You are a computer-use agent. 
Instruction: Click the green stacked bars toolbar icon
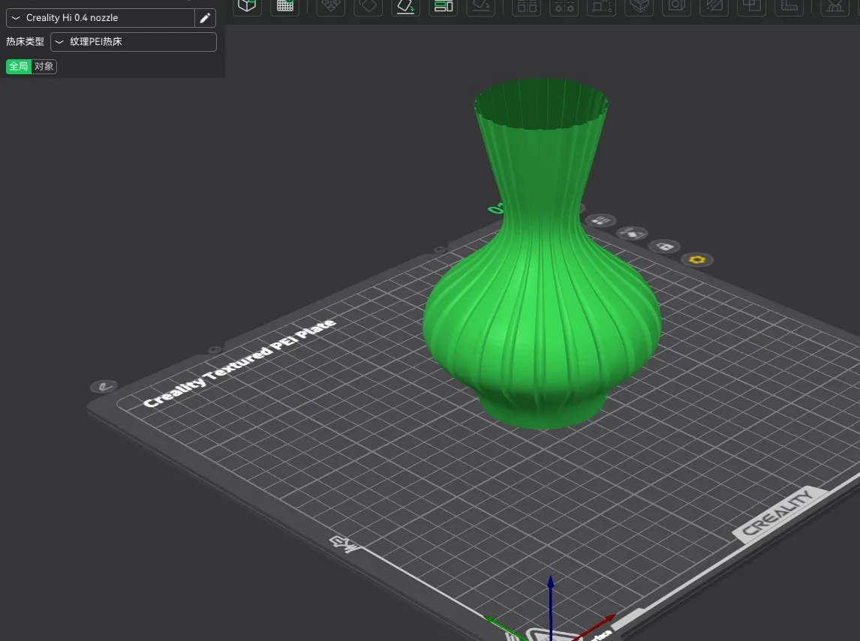pyautogui.click(x=444, y=6)
